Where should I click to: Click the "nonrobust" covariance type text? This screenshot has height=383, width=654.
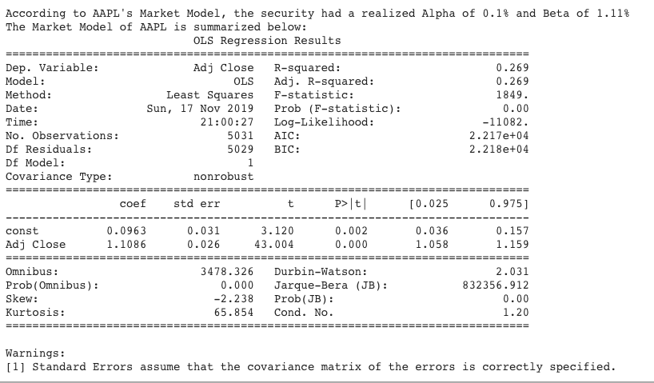224,176
